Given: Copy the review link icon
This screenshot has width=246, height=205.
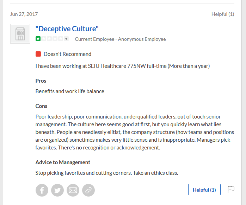Looking at the screenshot, I should (88, 190).
